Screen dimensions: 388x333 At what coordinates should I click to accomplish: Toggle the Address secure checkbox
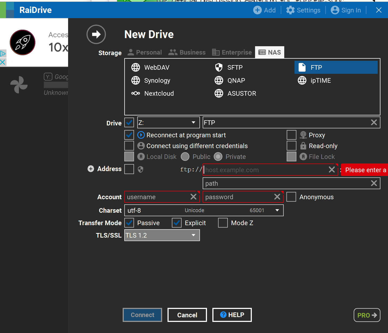(129, 169)
